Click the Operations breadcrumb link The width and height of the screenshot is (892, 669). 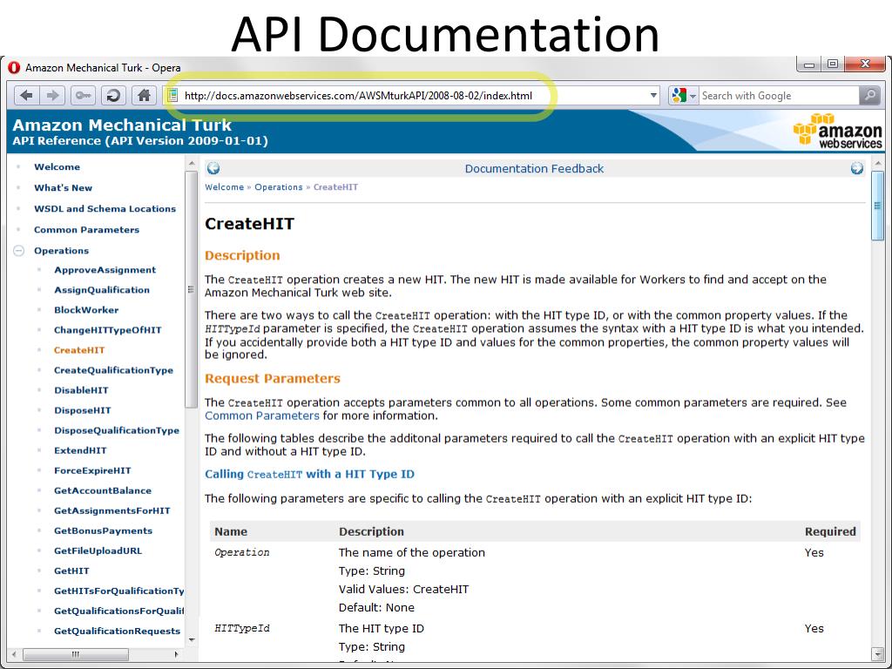(279, 187)
